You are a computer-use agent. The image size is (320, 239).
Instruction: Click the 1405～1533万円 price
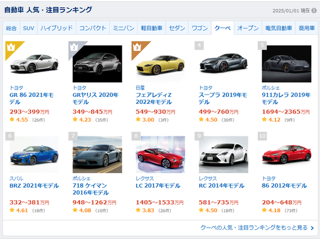click(159, 202)
